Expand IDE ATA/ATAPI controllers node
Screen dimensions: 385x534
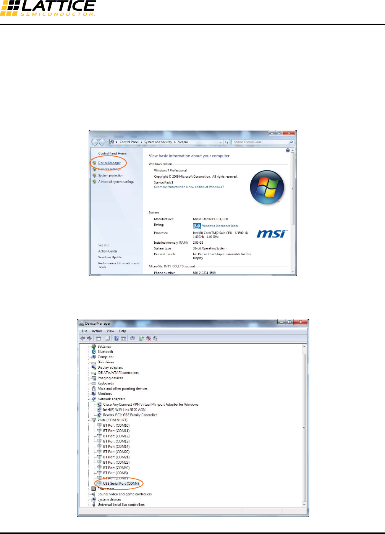89,373
